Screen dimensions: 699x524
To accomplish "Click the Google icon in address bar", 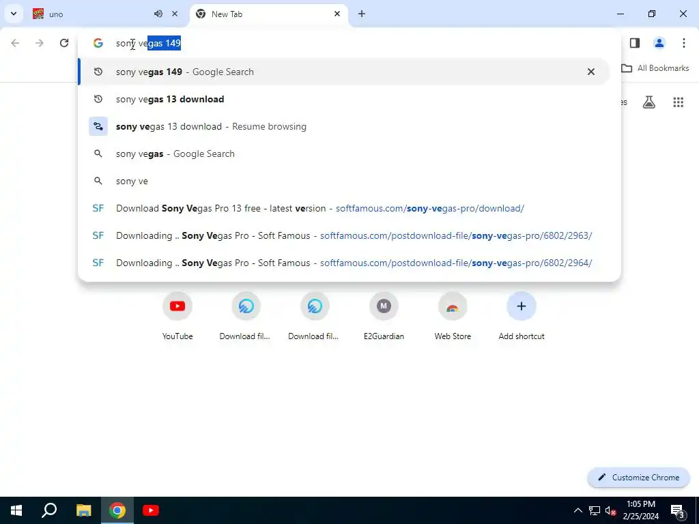I will (98, 43).
